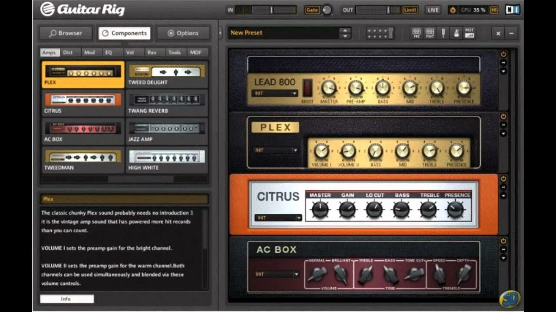Expand the LEAD 800 module with its arrow

pos(503,71)
